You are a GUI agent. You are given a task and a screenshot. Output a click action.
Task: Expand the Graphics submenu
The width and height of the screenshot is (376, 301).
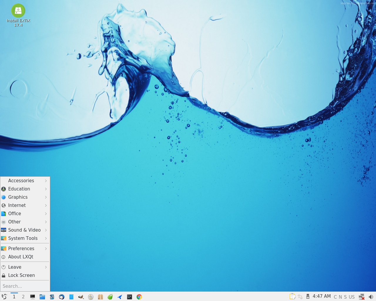point(25,197)
